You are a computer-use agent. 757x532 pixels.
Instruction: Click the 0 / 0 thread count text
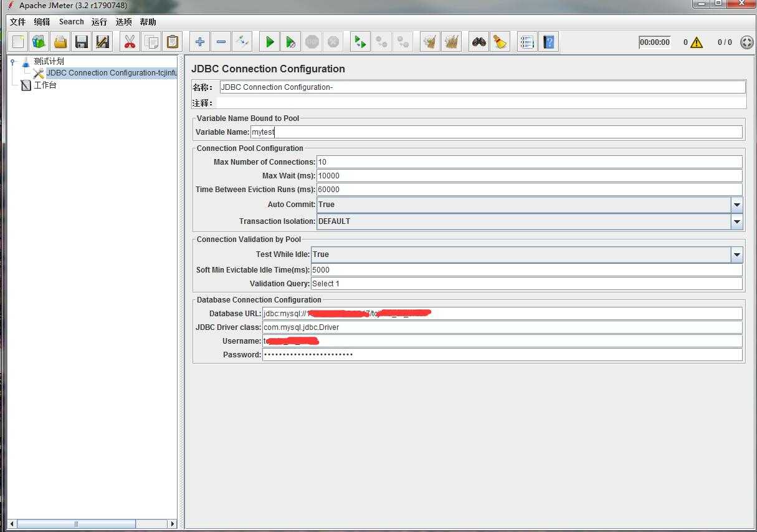pyautogui.click(x=725, y=42)
